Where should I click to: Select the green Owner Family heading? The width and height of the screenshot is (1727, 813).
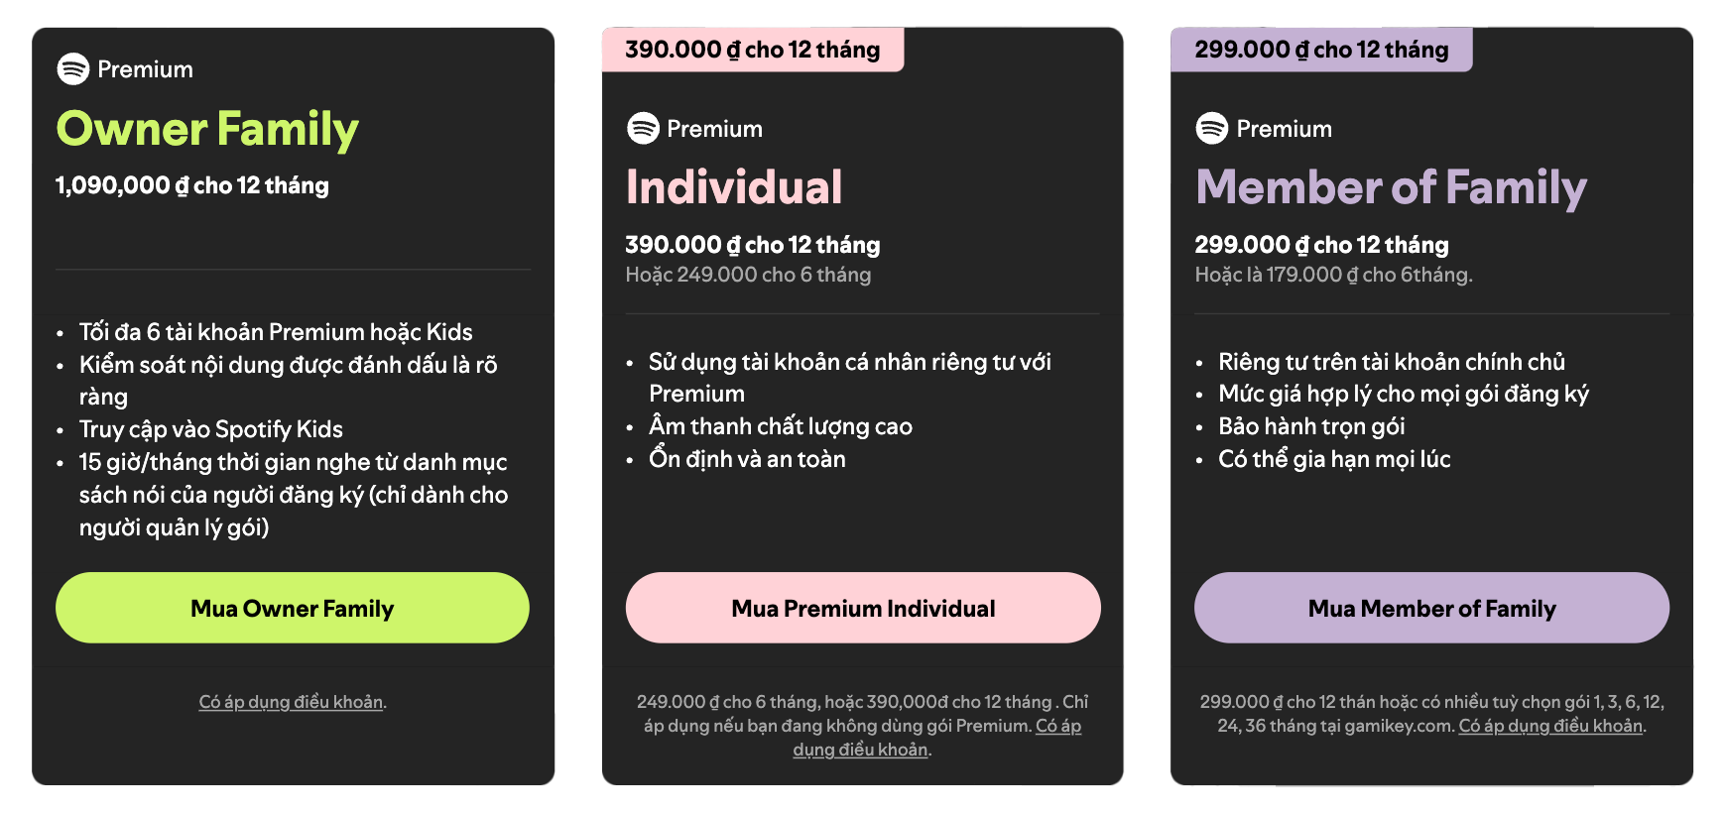(207, 129)
